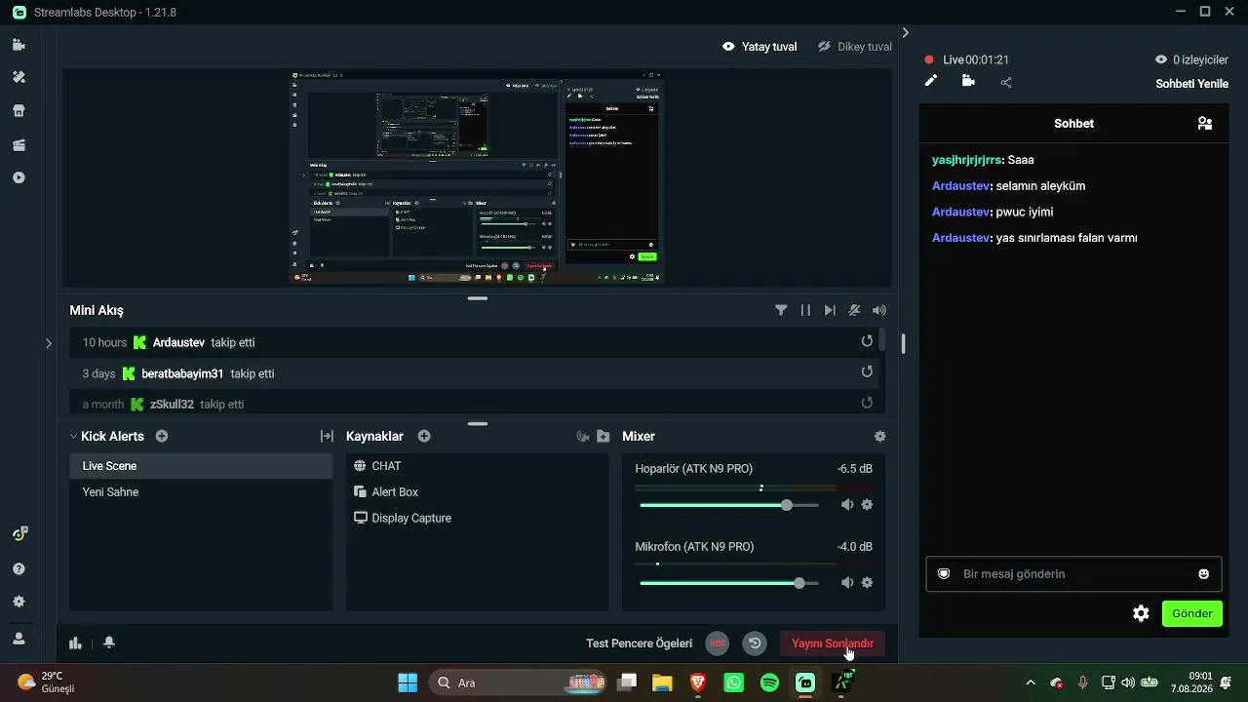Click the Bir mesaj gönderin chat input

click(x=1072, y=574)
